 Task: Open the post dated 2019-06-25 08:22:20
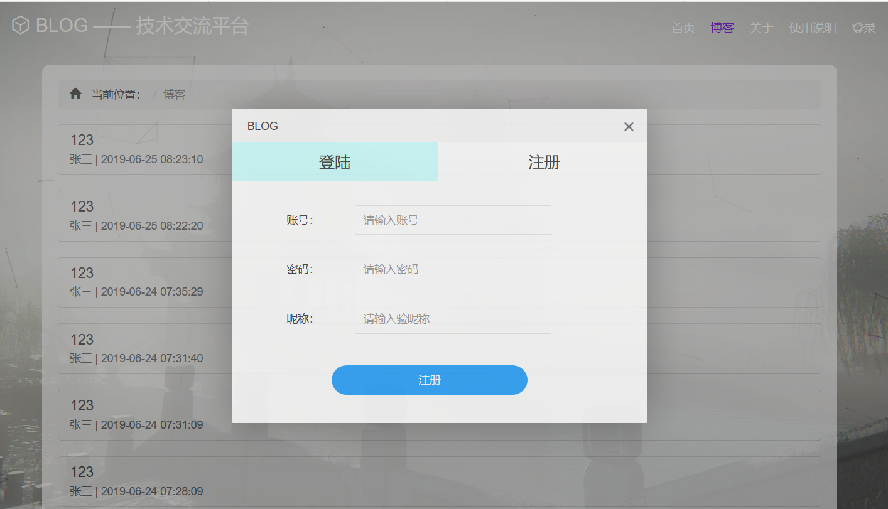[x=439, y=216]
